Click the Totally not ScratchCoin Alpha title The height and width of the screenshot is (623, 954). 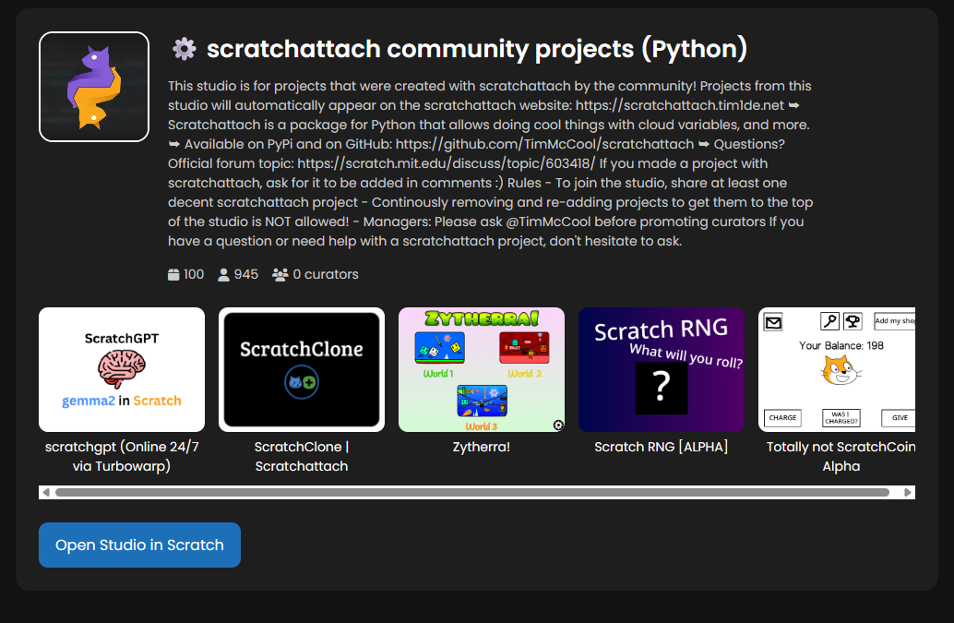(841, 456)
